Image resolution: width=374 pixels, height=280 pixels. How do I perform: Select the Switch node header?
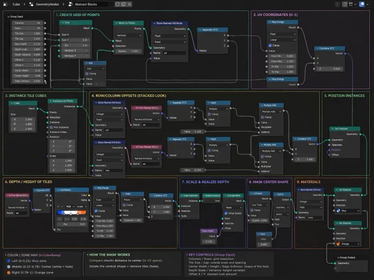pyautogui.click(x=282, y=194)
